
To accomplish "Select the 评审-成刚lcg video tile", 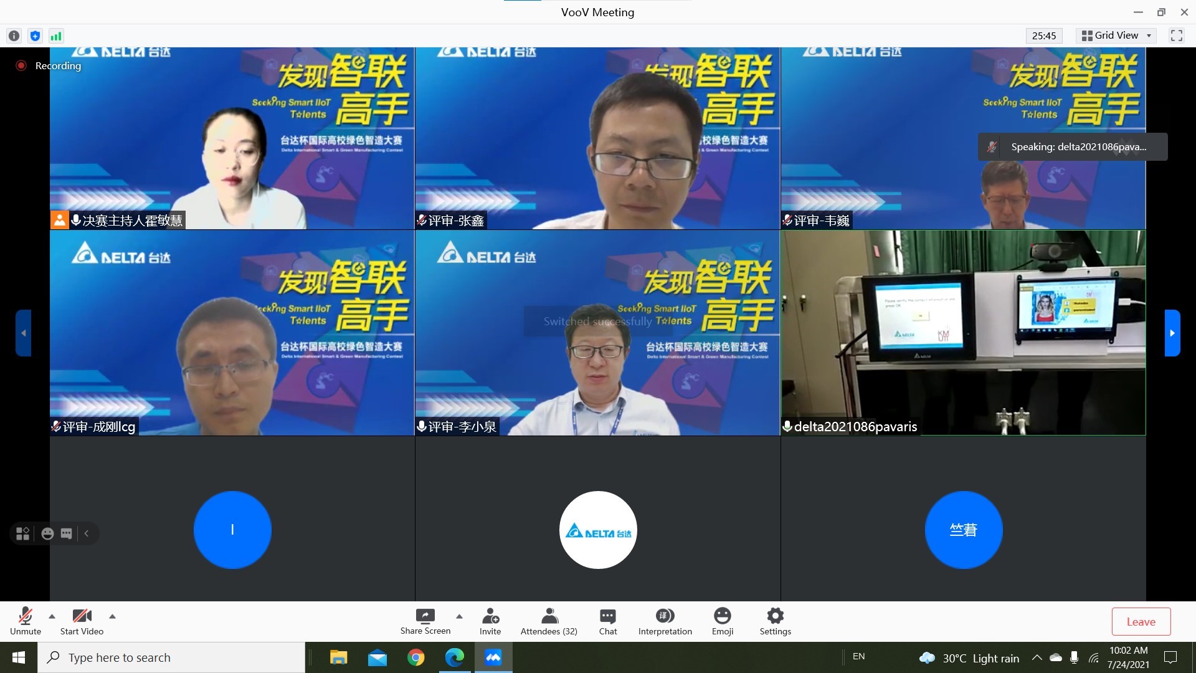I will pyautogui.click(x=232, y=333).
